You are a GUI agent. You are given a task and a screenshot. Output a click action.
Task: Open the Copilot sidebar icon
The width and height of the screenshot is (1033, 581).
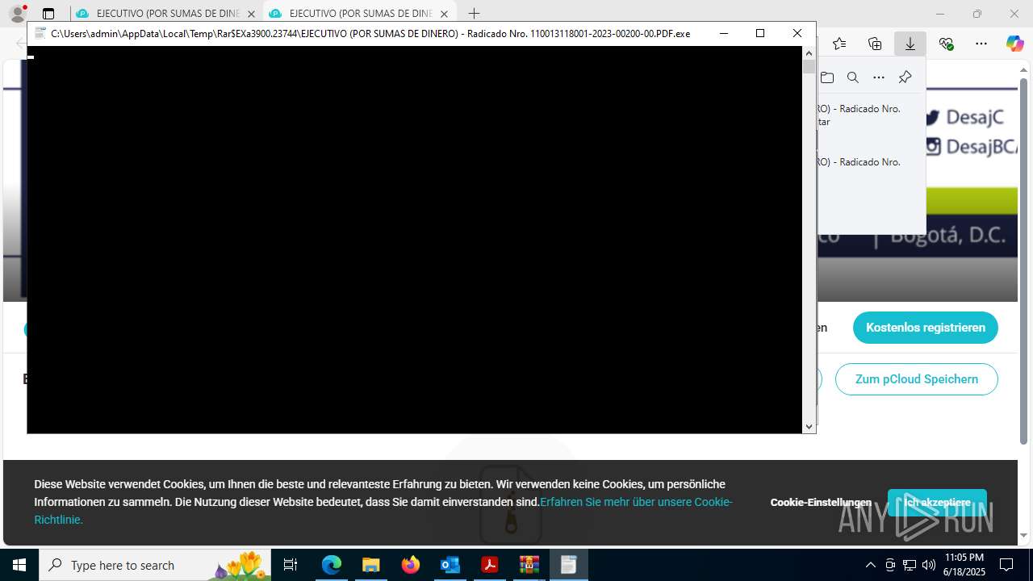pyautogui.click(x=1014, y=44)
